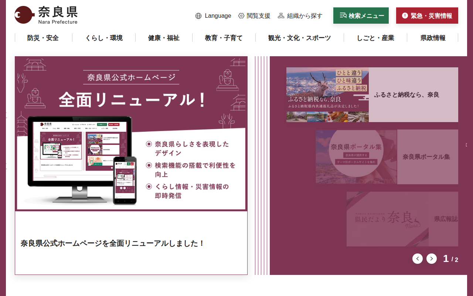
Task: Open the 観光・文化・スポーツ menu
Action: 300,38
